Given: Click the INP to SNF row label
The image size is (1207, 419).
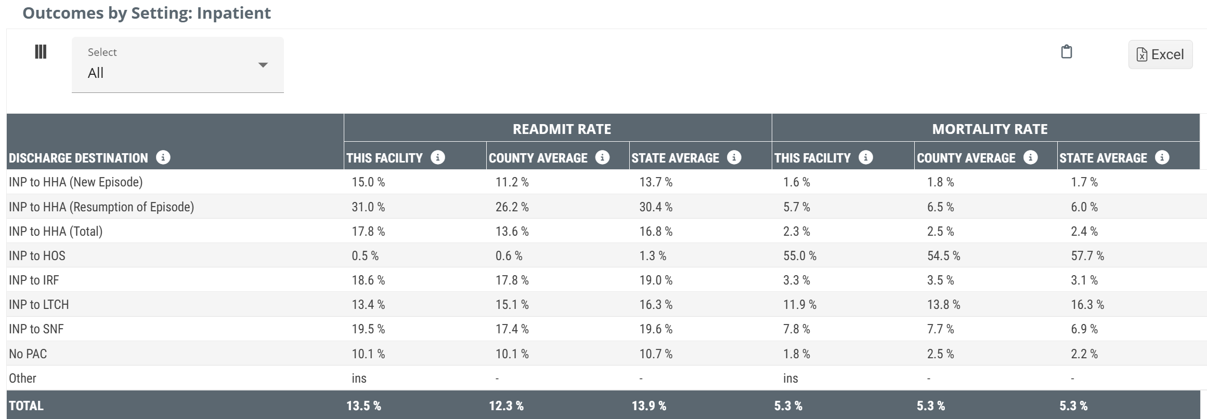Looking at the screenshot, I should (36, 329).
